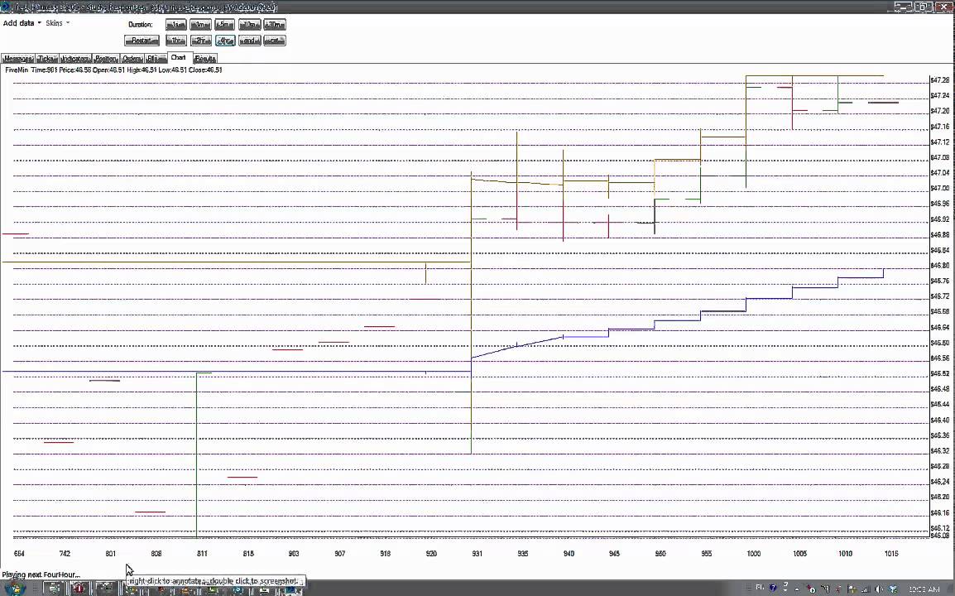Open the network signal tray icon
This screenshot has height=596, width=955.
(866, 589)
